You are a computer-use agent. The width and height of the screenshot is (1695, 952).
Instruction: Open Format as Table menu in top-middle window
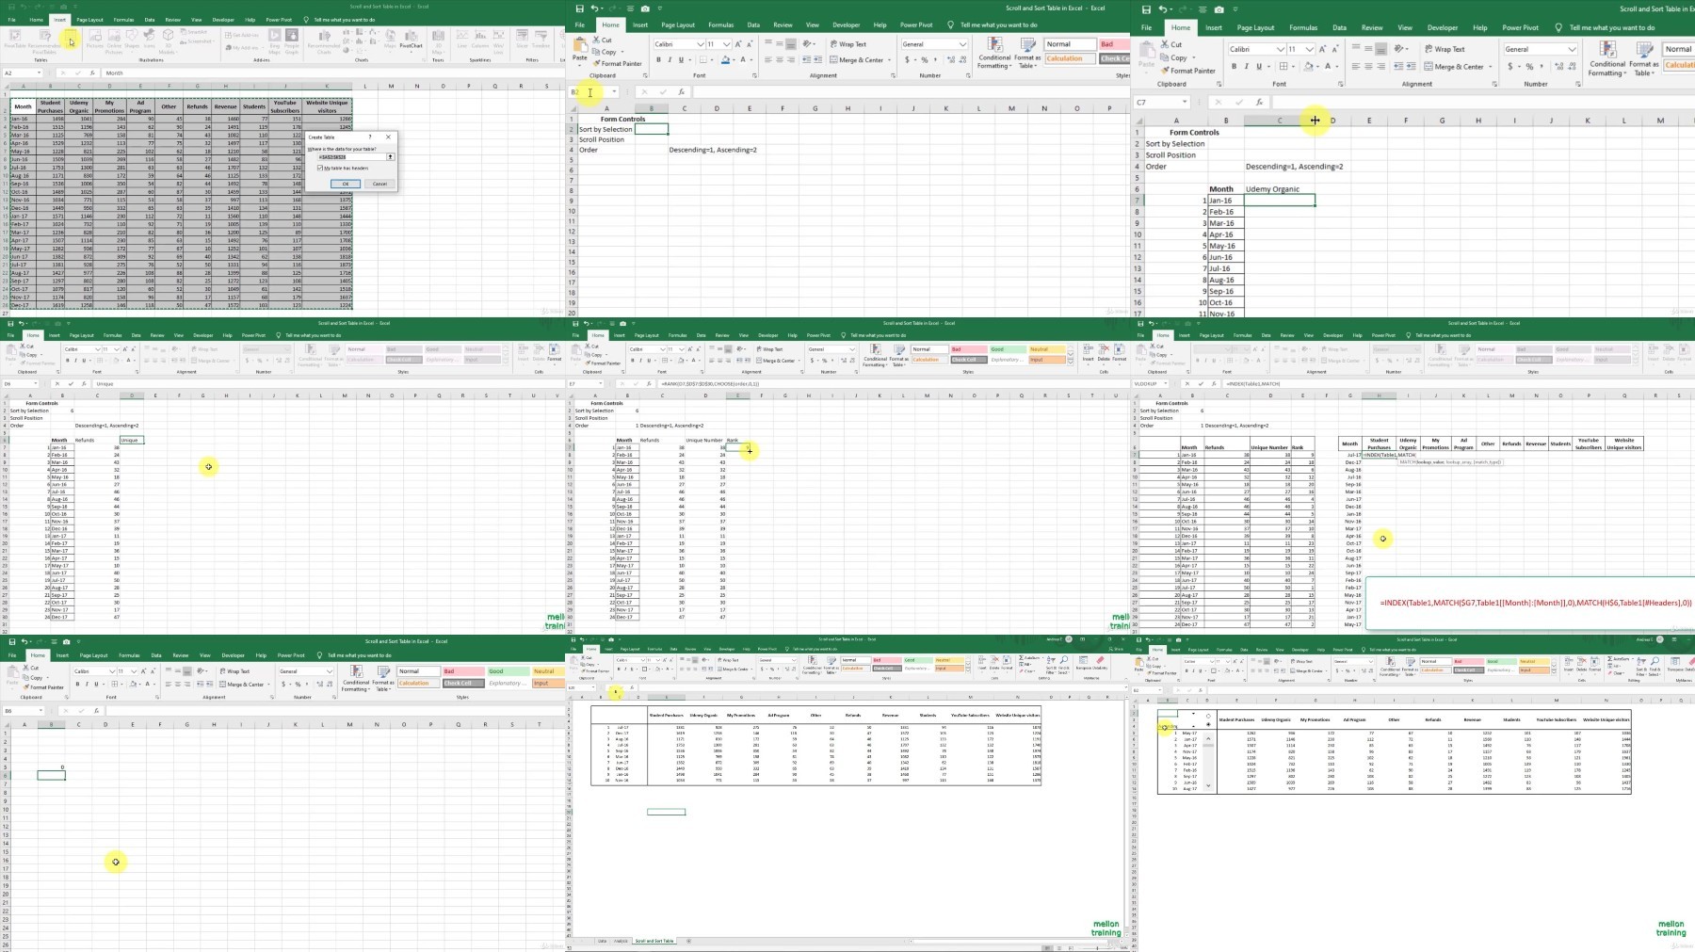[x=1026, y=53]
